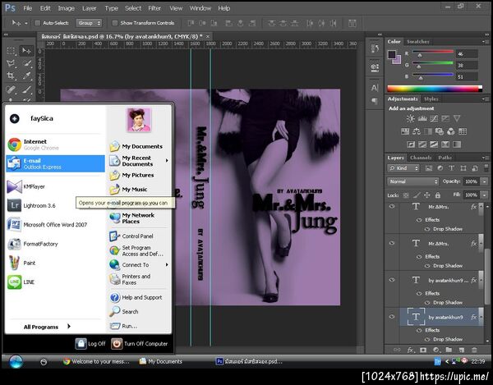
Task: Hide the by avatankhun9 ... layer
Action: [392, 280]
